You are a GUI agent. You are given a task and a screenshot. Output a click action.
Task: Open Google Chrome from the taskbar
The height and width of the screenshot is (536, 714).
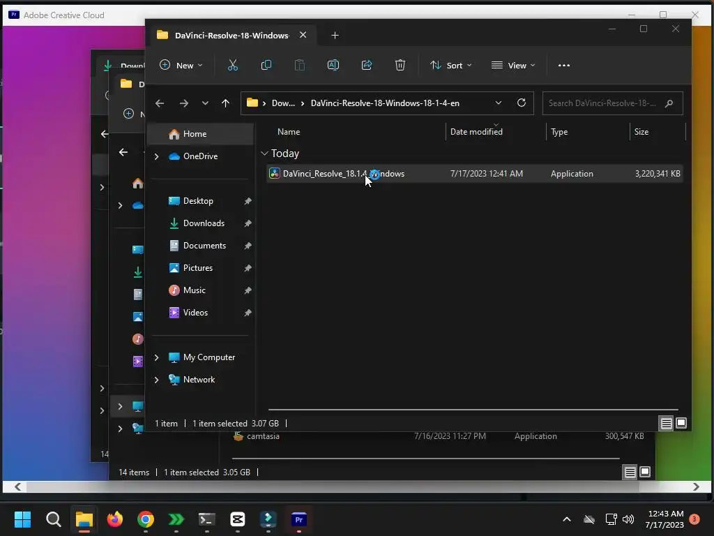point(146,519)
